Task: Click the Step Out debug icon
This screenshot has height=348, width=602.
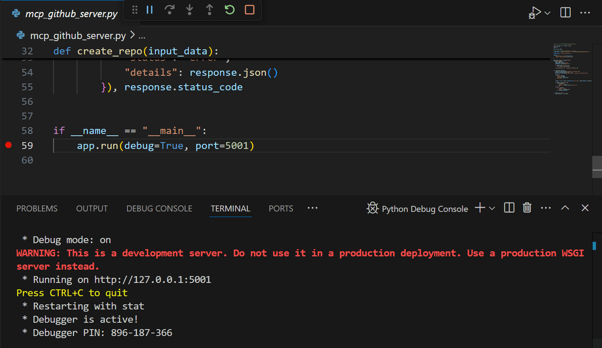Action: tap(210, 10)
